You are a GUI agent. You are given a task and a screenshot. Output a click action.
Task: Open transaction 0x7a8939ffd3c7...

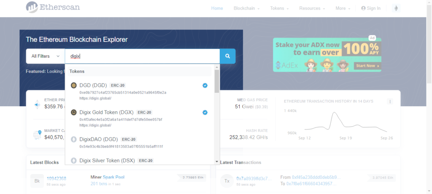[x=254, y=178]
